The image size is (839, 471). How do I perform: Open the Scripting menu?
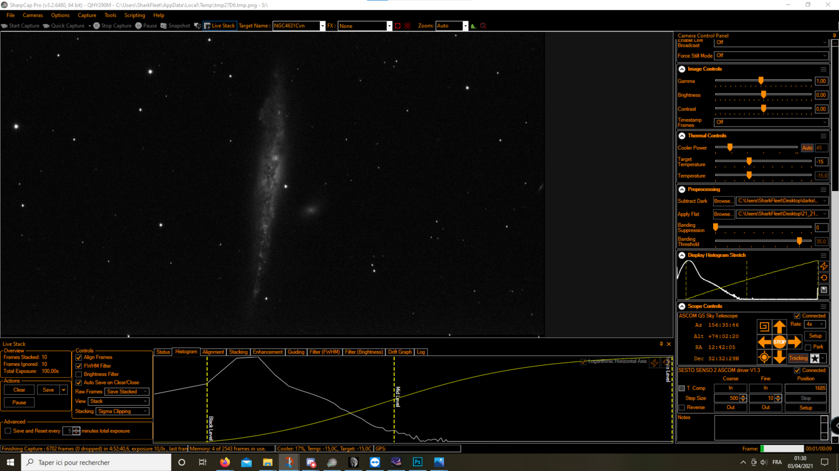coord(134,15)
